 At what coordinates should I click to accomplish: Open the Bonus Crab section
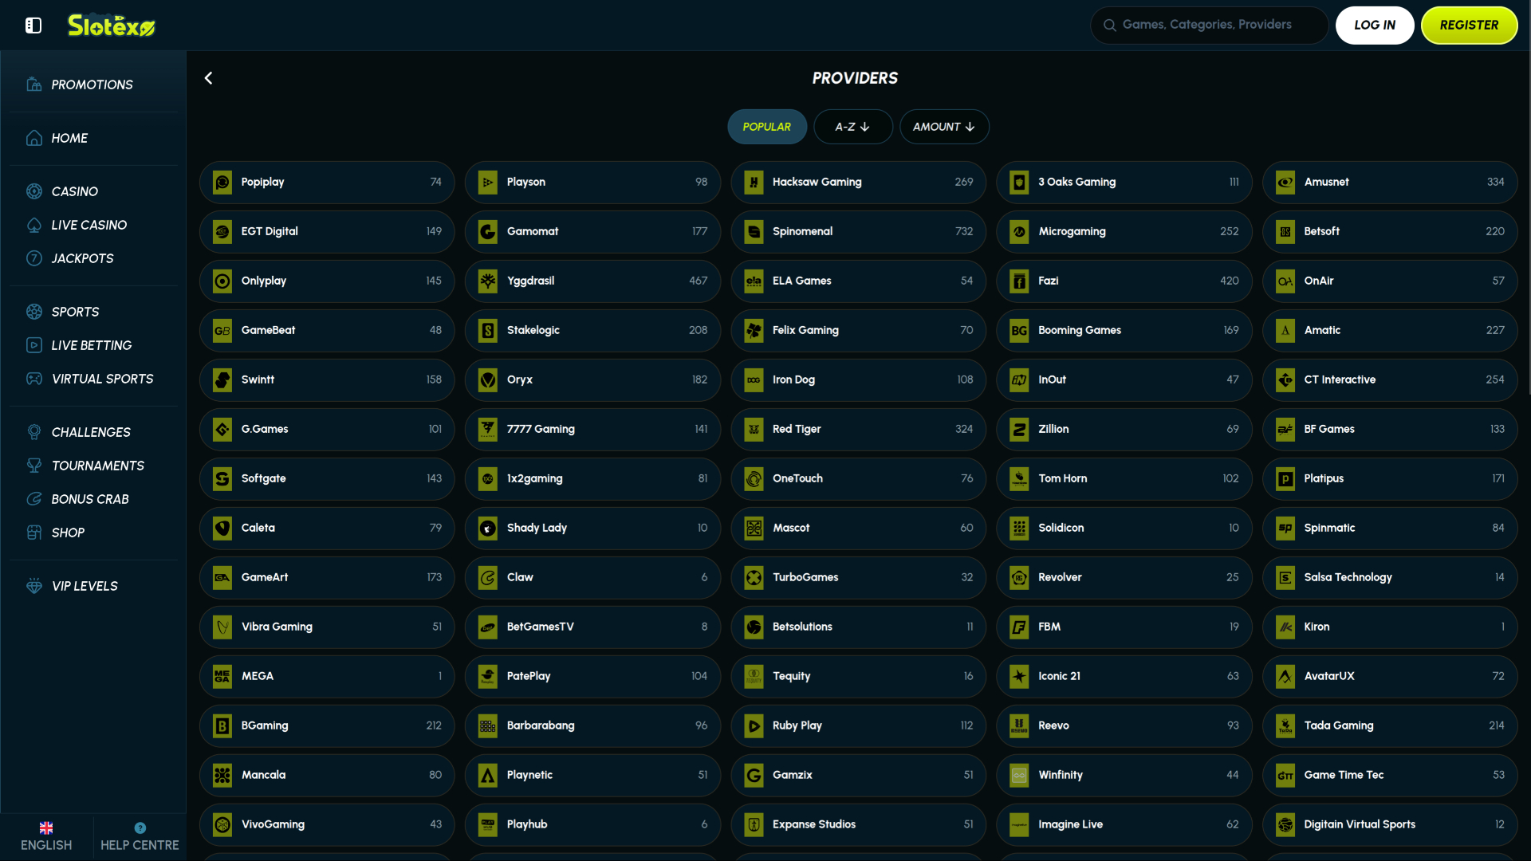[x=33, y=499]
